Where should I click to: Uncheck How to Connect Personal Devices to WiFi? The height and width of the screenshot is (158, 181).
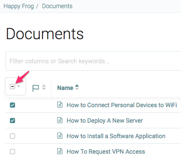pos(12,105)
